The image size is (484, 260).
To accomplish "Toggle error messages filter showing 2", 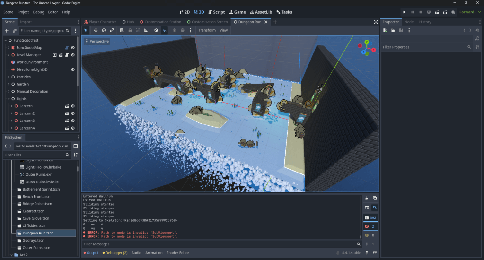I will tap(371, 226).
